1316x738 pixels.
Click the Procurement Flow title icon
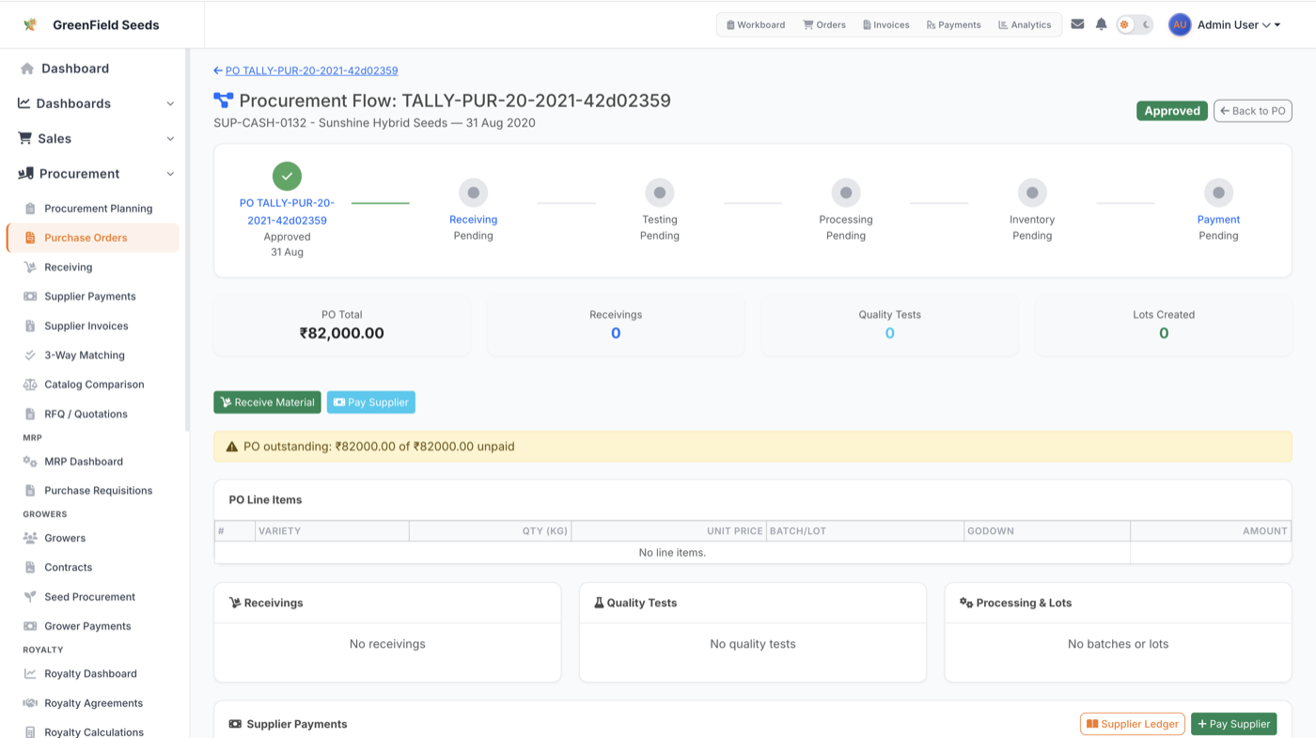click(224, 101)
